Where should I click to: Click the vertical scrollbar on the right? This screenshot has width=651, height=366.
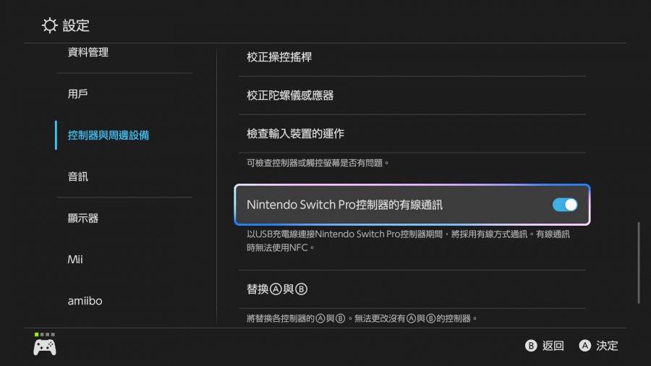(639, 263)
